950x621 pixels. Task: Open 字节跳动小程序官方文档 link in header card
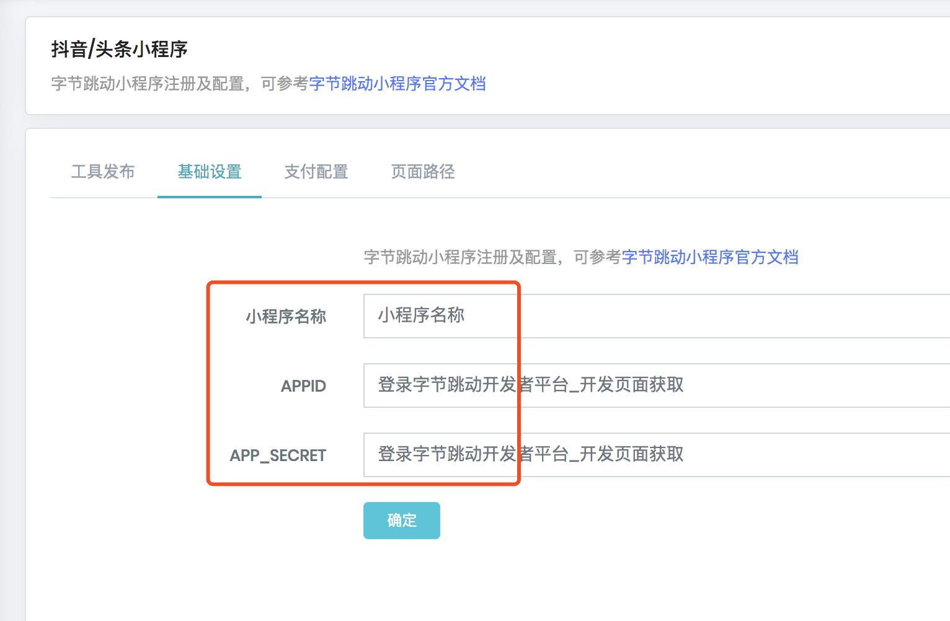(x=397, y=84)
